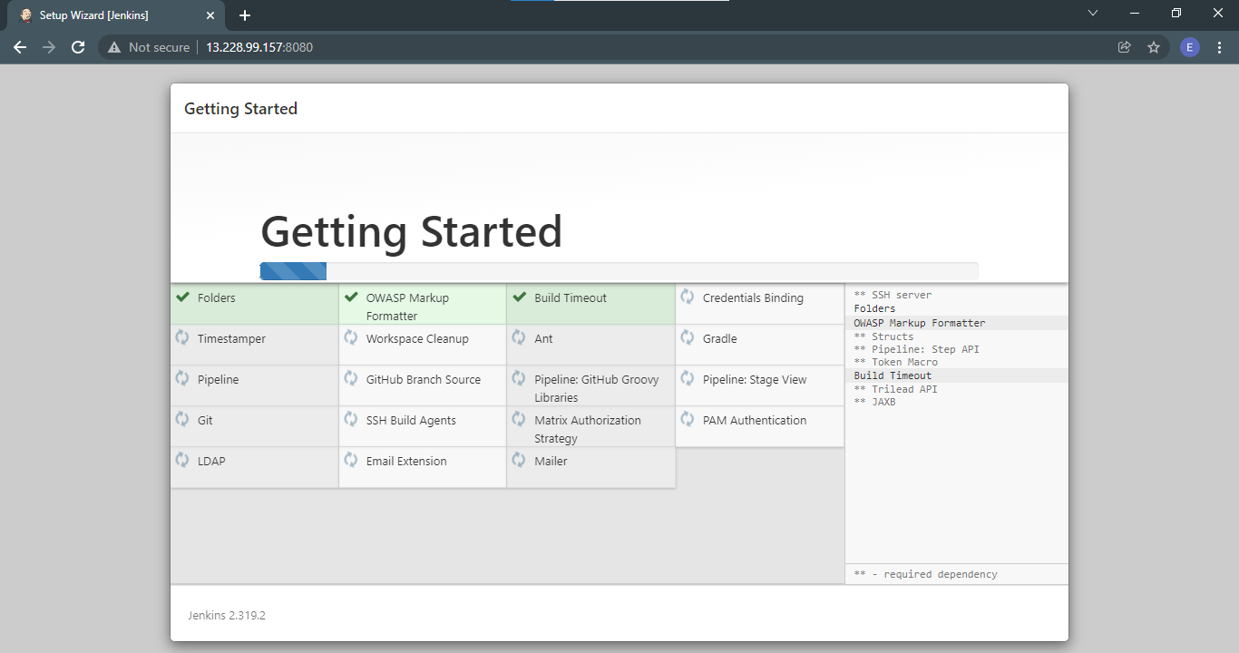The height and width of the screenshot is (653, 1239).
Task: Select the Setup Wizard [Jenkins] tab
Action: point(116,15)
